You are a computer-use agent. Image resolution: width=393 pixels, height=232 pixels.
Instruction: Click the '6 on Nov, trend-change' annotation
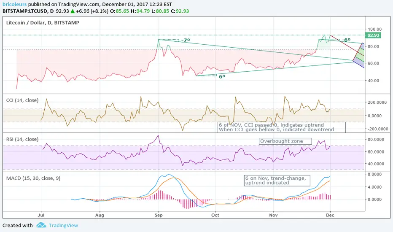(277, 181)
